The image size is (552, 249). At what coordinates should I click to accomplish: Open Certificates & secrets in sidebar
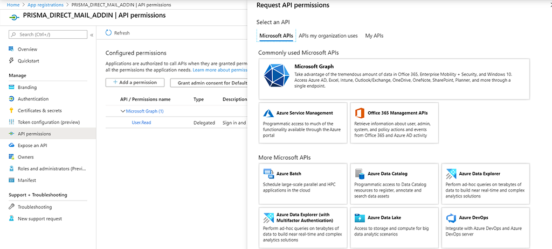pyautogui.click(x=39, y=111)
